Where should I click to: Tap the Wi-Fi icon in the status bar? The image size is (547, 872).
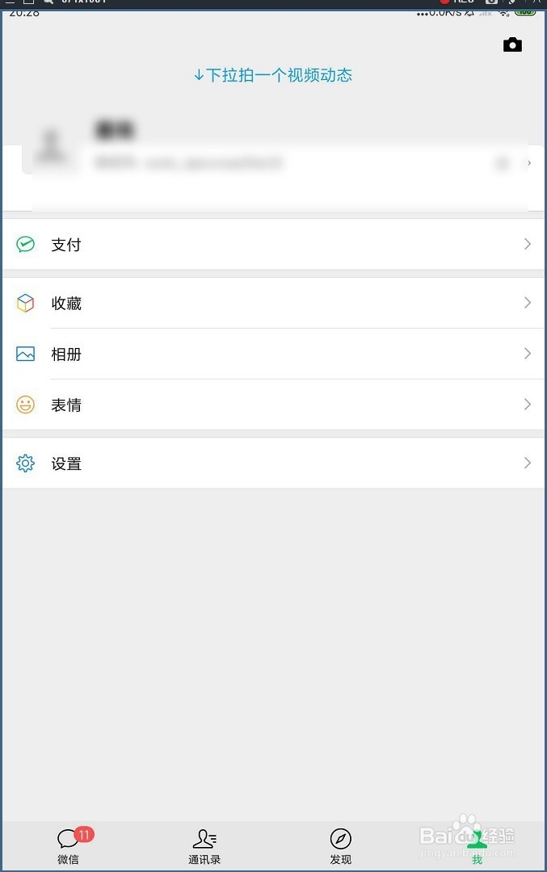pyautogui.click(x=503, y=14)
